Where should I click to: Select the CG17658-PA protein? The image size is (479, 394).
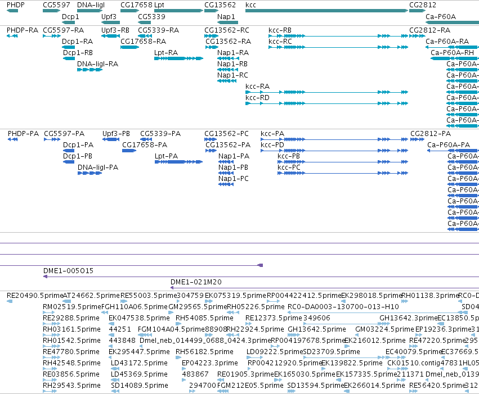(x=129, y=151)
